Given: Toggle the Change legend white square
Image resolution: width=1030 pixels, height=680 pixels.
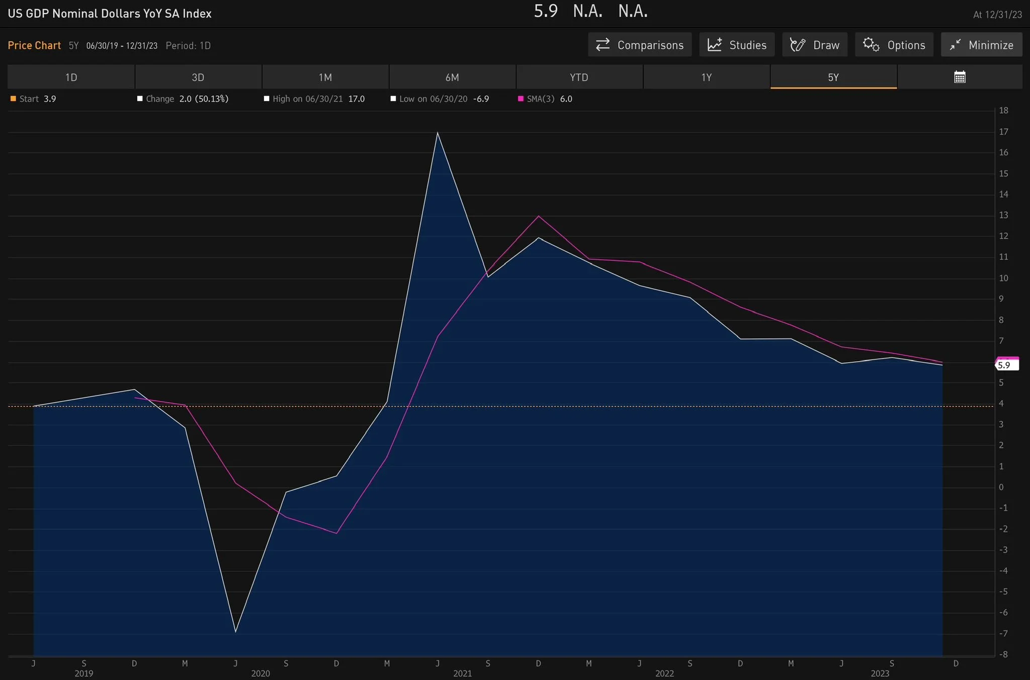Looking at the screenshot, I should [140, 99].
